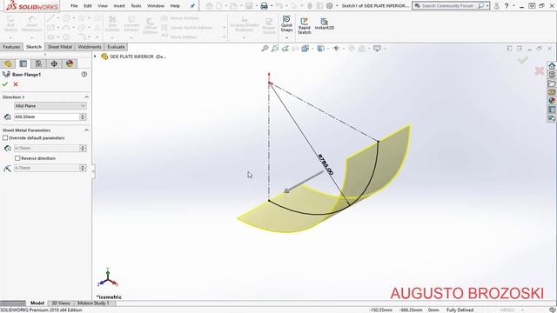Click the Print icon in the title bar

point(264,6)
